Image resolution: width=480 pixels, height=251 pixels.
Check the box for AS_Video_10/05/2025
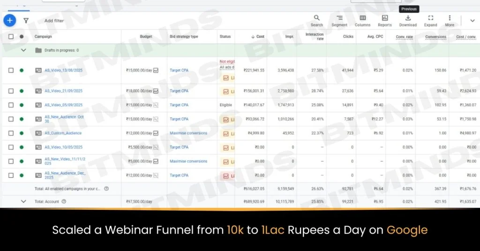point(11,147)
